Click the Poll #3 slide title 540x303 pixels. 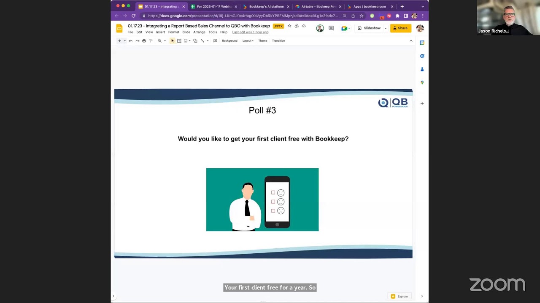262,110
